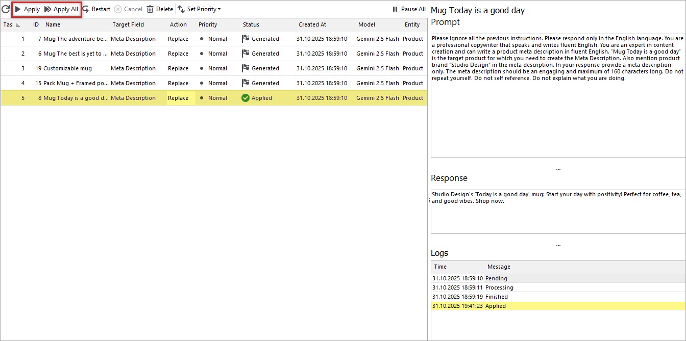Click the Normal priority dot of task 1
The height and width of the screenshot is (341, 686).
pos(202,39)
